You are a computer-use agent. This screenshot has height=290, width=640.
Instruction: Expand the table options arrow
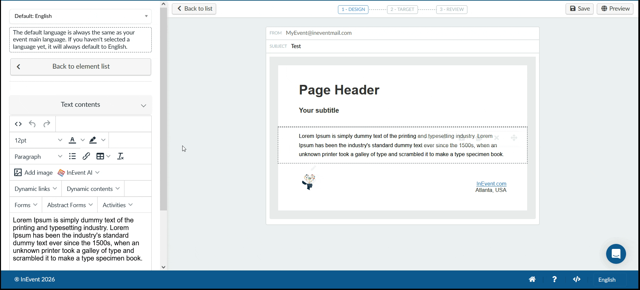point(108,156)
